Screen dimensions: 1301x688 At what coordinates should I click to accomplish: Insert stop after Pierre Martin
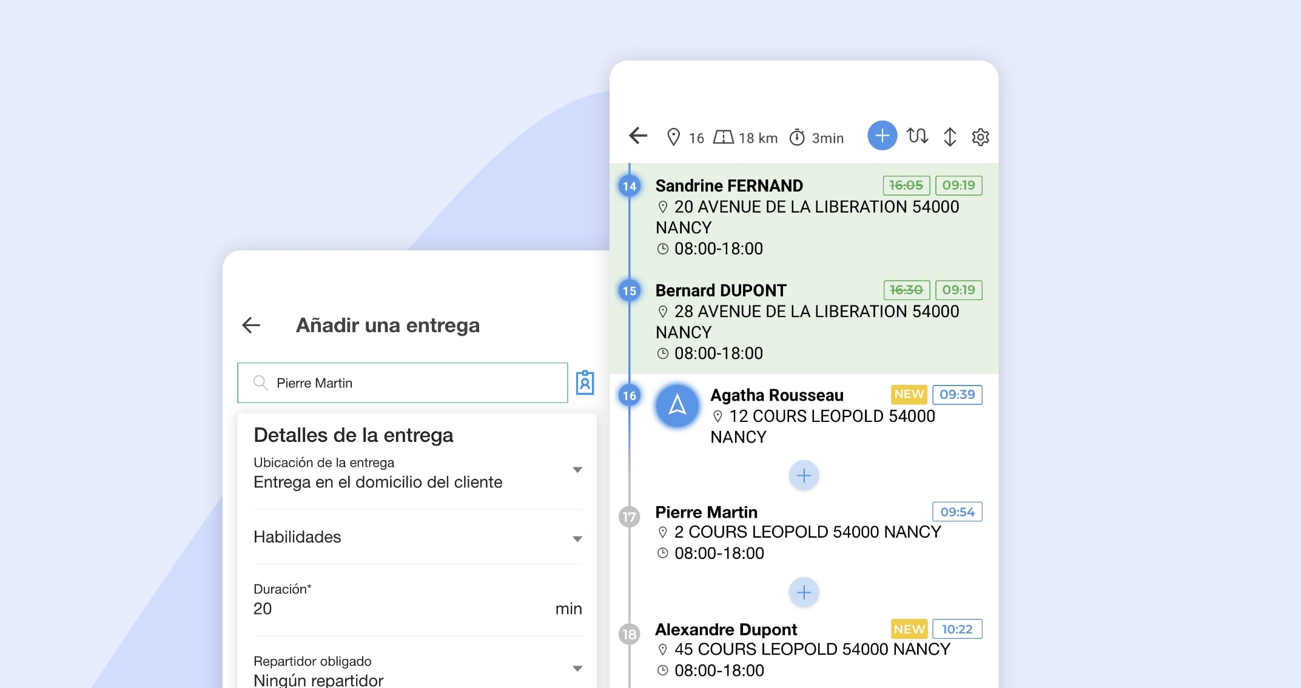pyautogui.click(x=804, y=592)
